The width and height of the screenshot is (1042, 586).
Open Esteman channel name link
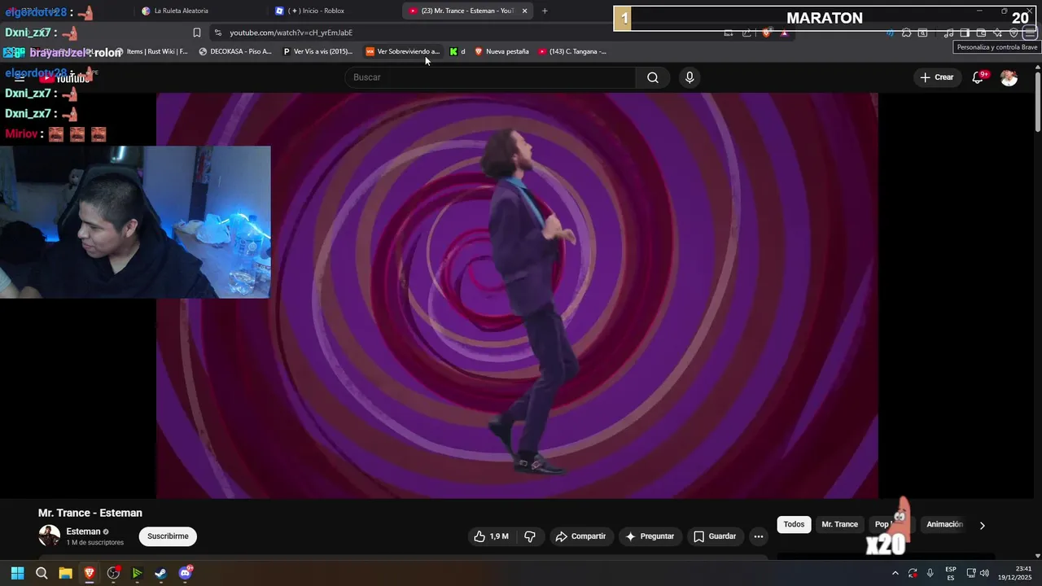click(83, 531)
